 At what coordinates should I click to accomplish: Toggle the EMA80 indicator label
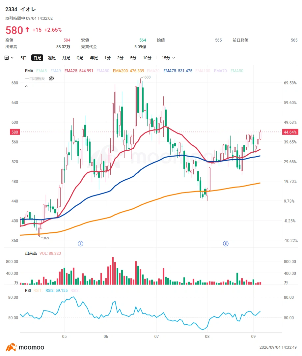[x=103, y=71]
